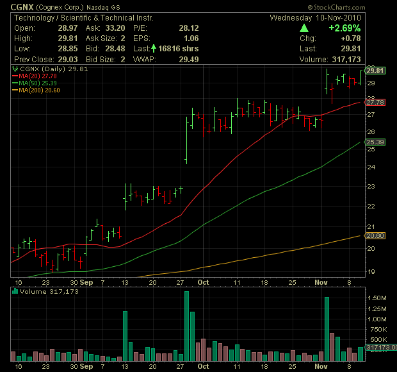This screenshot has width=397, height=372.
Task: Click the Nov label on volume axis
Action: [321, 366]
